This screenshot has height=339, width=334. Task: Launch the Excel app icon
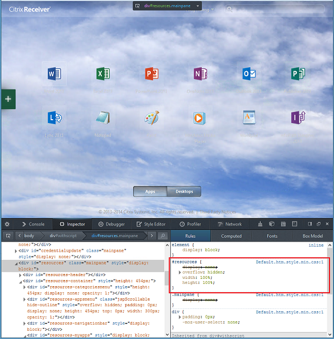point(102,73)
